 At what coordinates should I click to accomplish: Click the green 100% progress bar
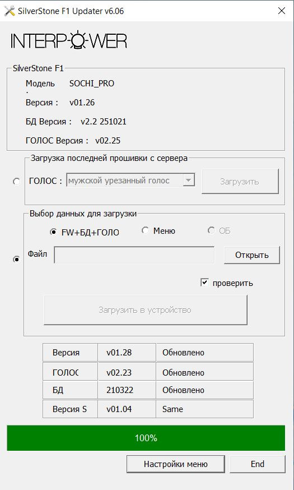pos(146,438)
